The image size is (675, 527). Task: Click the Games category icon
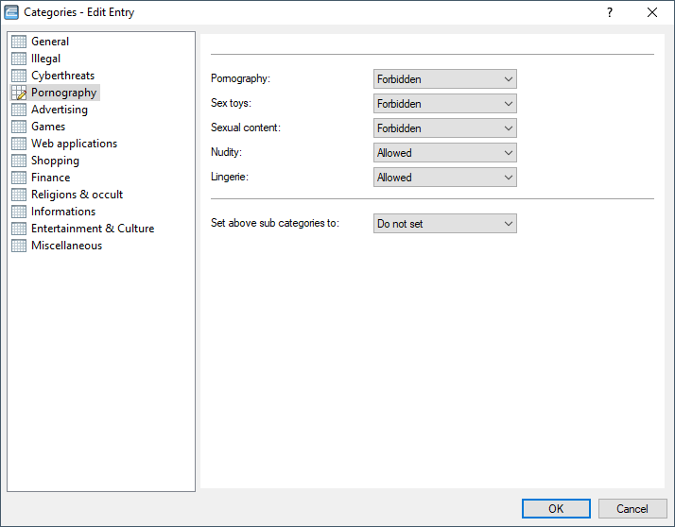click(19, 127)
